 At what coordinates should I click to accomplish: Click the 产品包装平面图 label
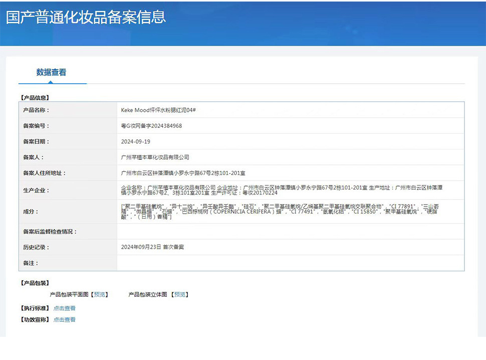tap(69, 295)
